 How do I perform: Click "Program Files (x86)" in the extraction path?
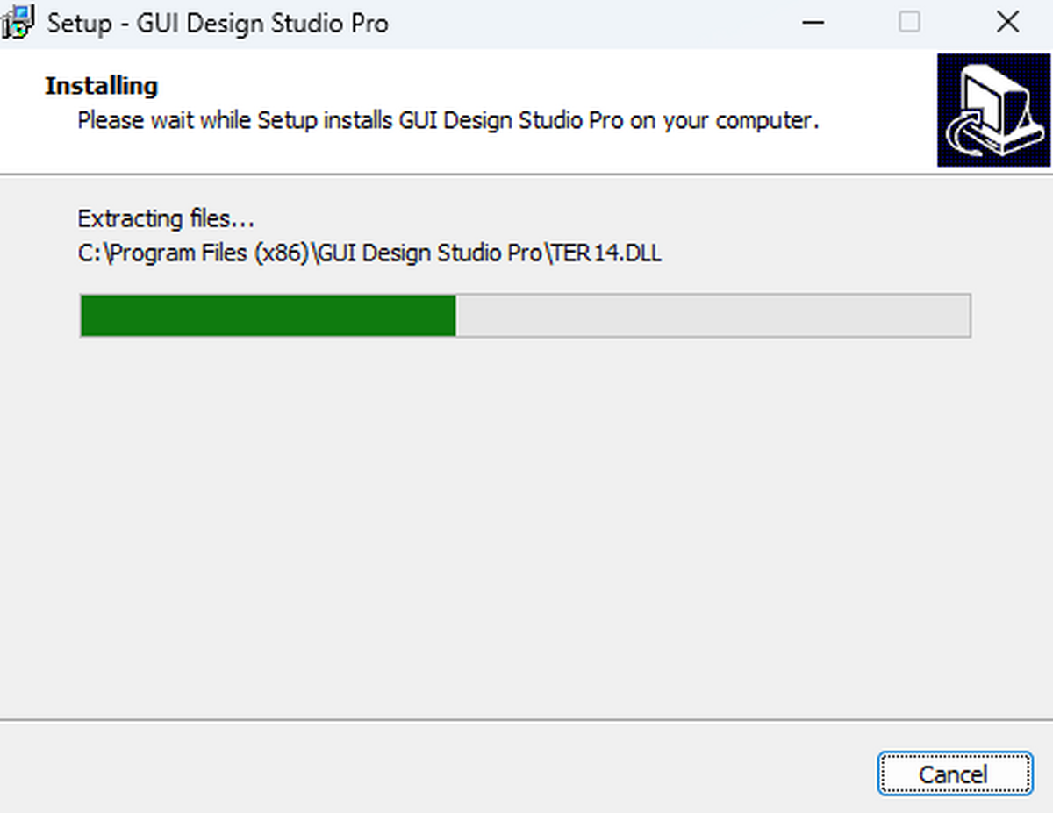point(207,253)
